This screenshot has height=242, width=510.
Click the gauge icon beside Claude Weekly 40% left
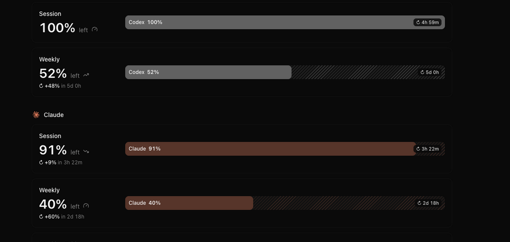tap(86, 206)
